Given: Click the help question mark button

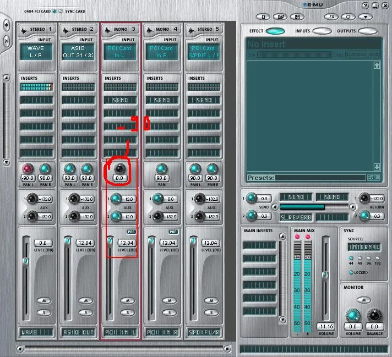Looking at the screenshot, I should coord(365,6).
